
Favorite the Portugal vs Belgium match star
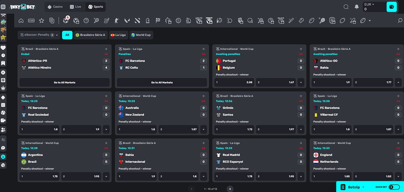[x=301, y=49]
